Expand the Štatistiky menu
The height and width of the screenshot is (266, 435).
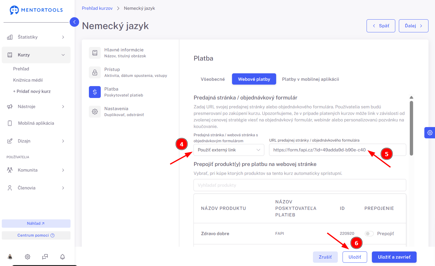(x=36, y=37)
